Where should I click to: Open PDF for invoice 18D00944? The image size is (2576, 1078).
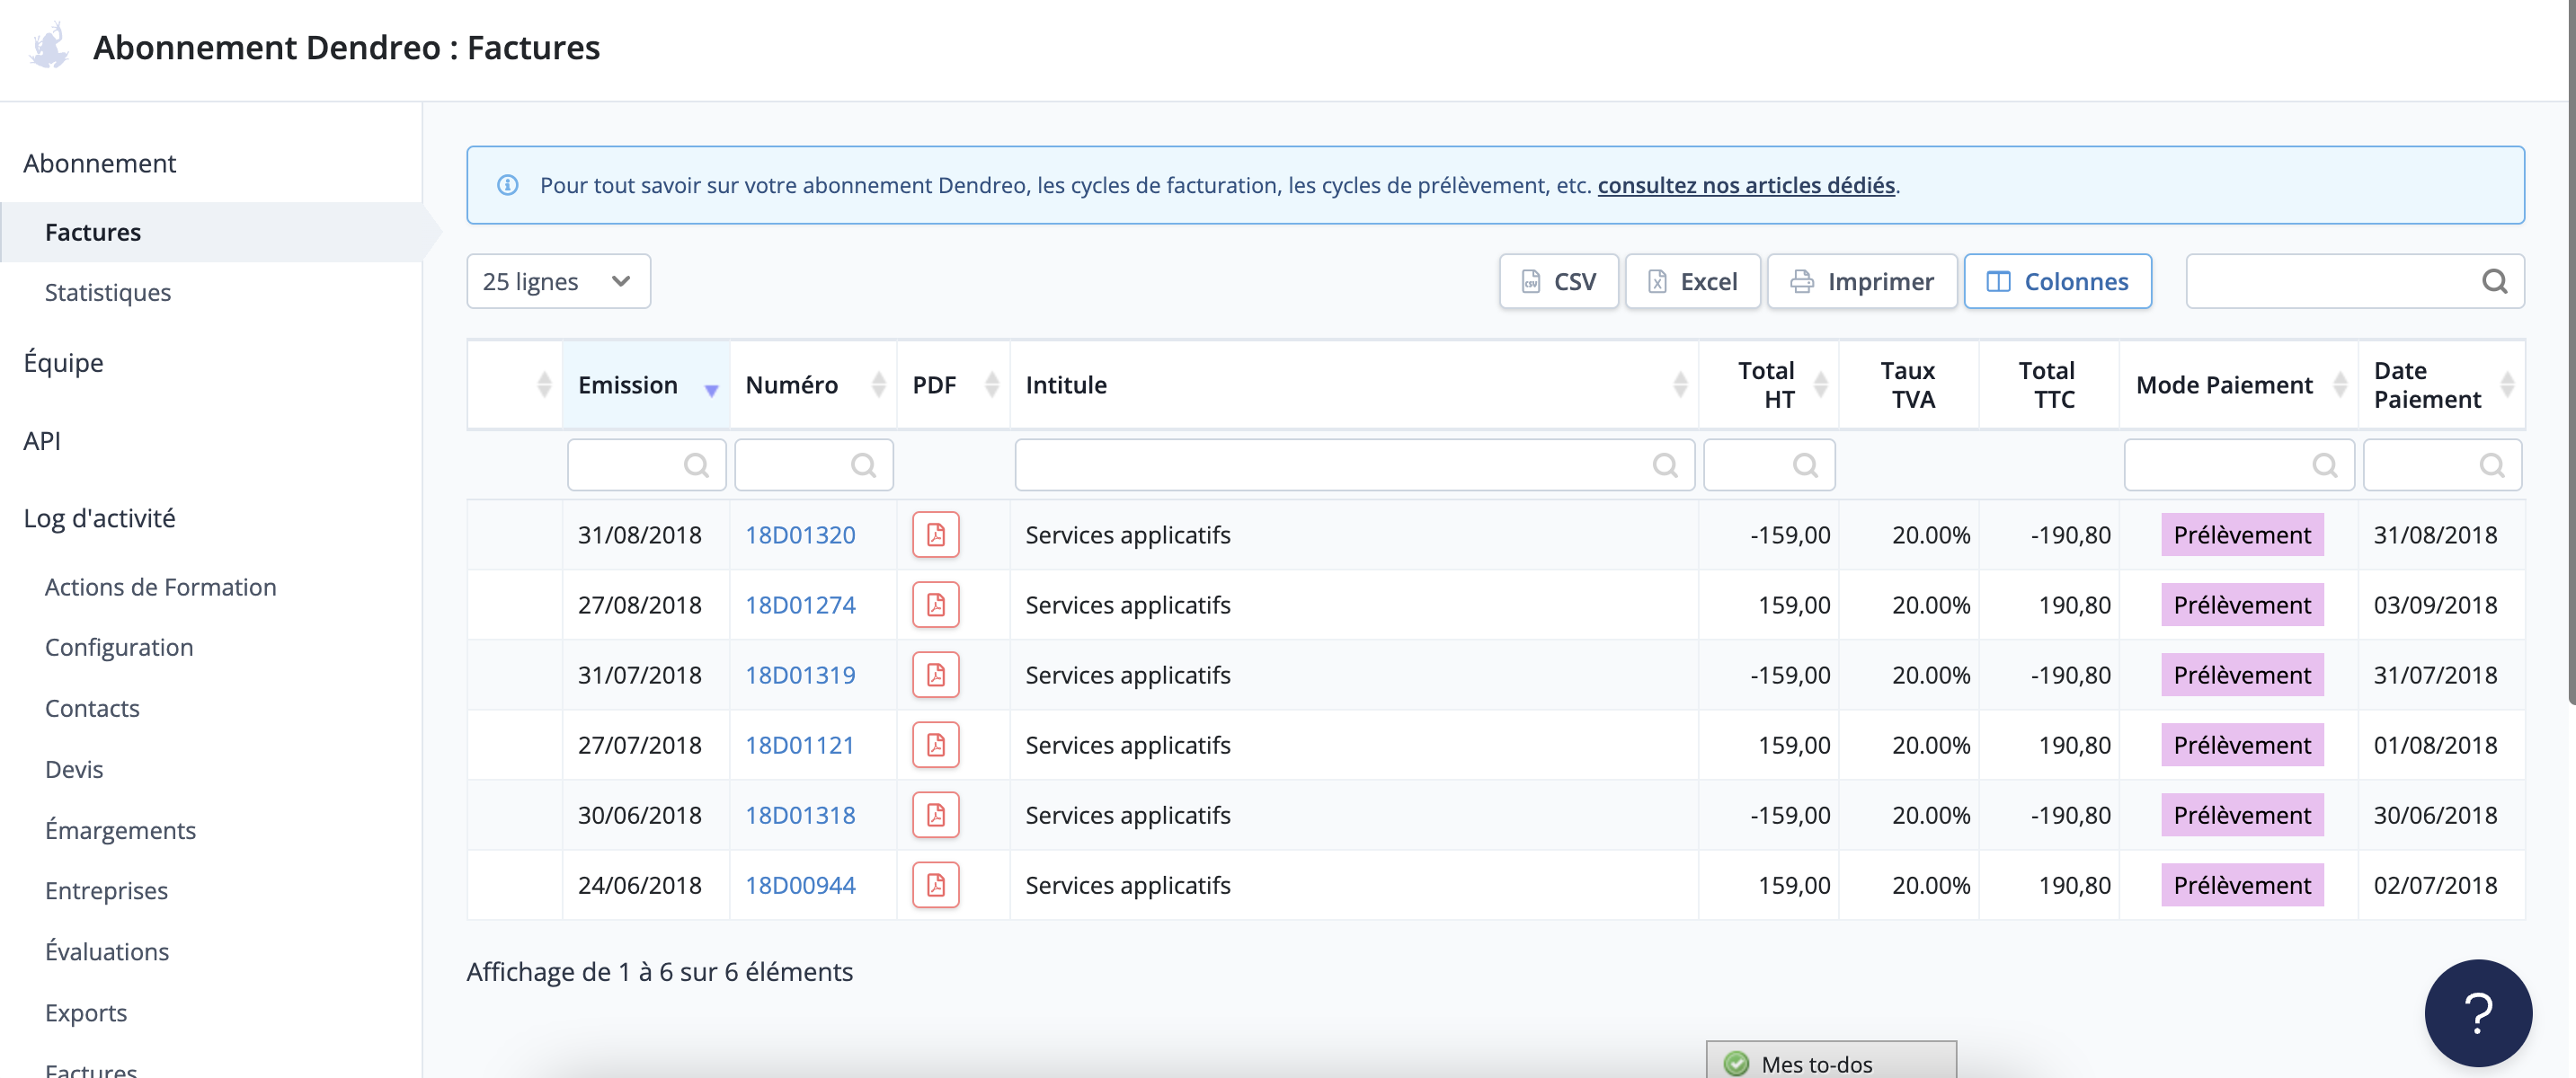935,884
